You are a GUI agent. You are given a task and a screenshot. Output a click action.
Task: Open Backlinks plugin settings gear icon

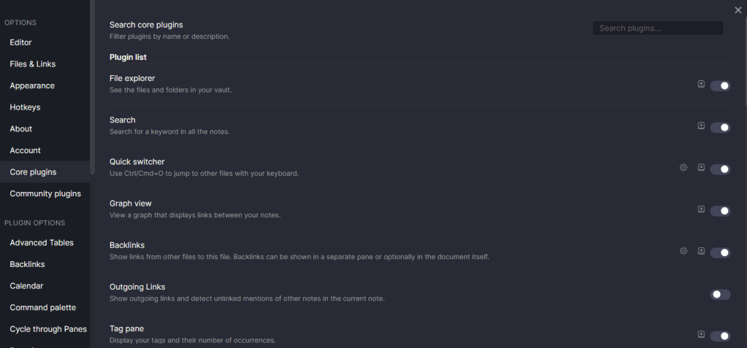click(x=683, y=251)
